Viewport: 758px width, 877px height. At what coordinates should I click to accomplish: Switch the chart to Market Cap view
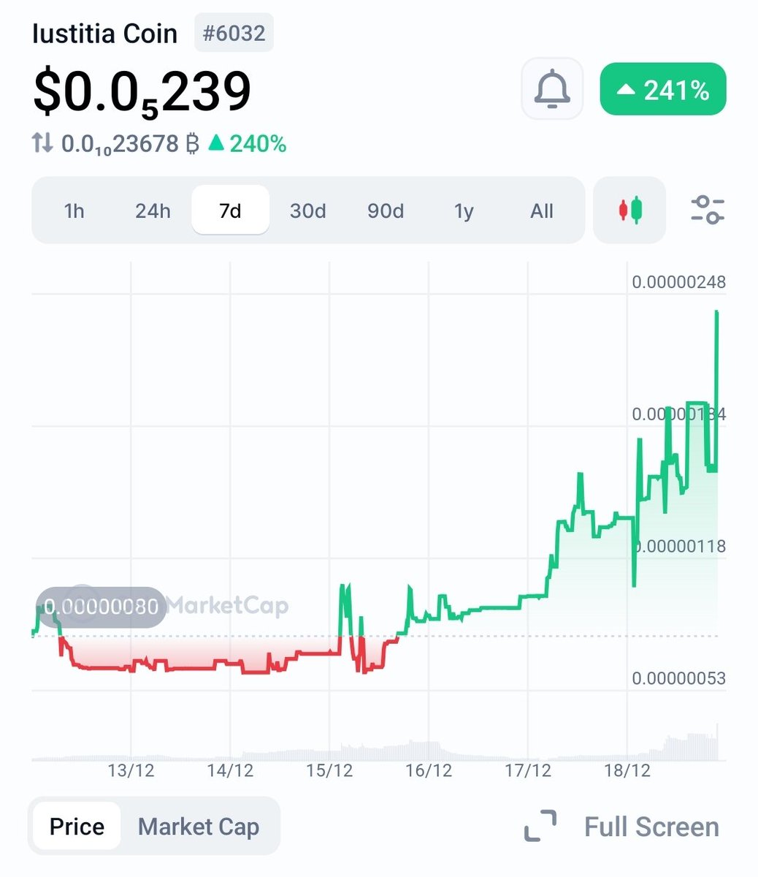198,826
